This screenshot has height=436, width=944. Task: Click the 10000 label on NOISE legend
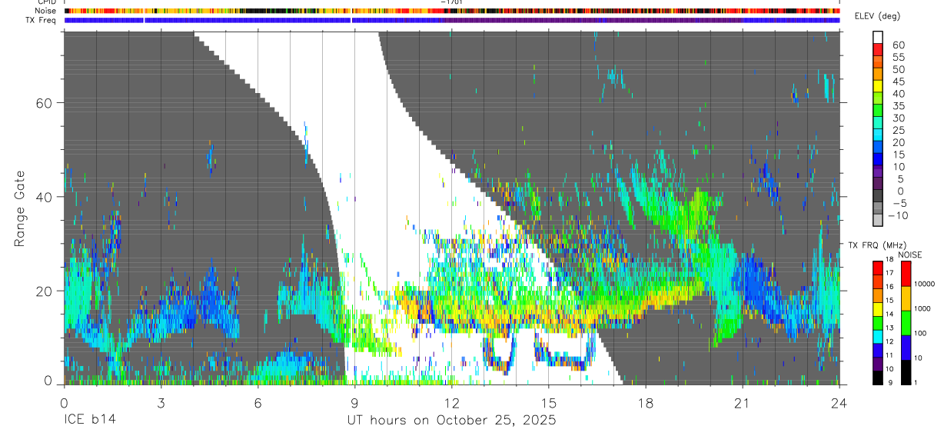pyautogui.click(x=923, y=285)
